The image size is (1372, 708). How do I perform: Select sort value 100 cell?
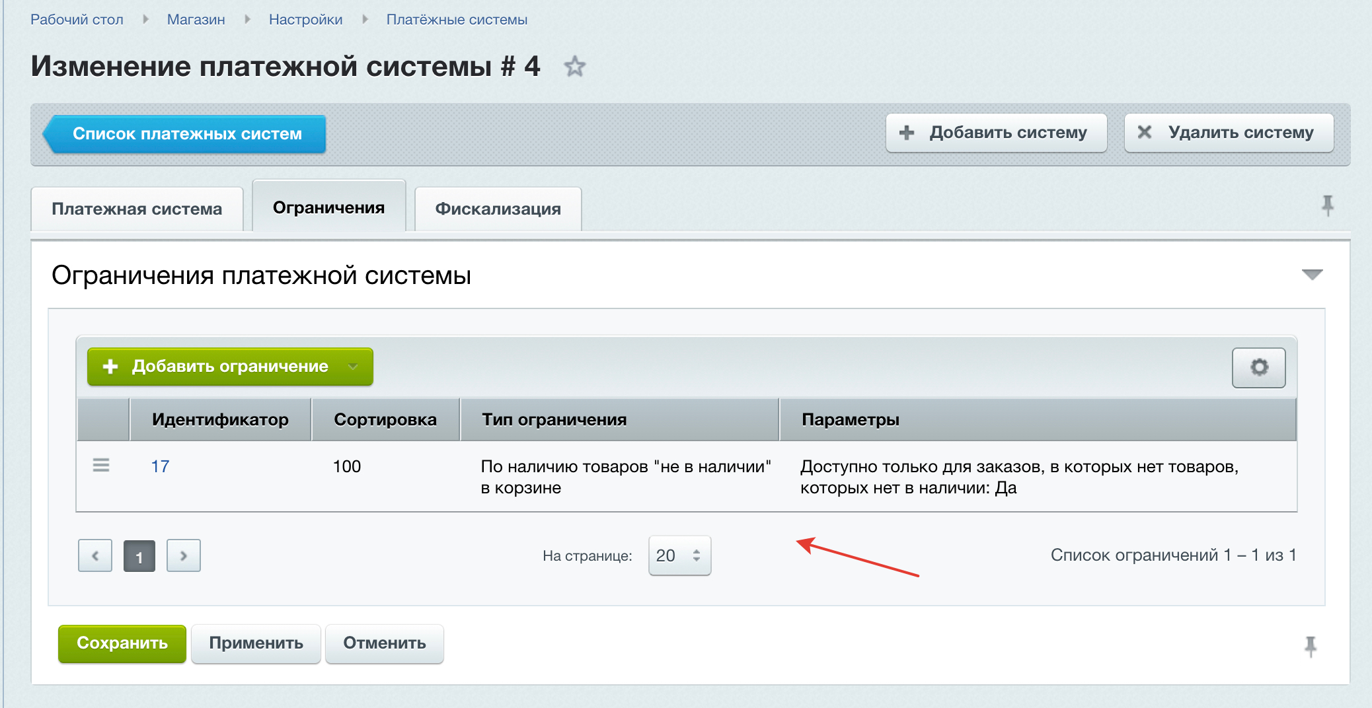click(x=347, y=466)
